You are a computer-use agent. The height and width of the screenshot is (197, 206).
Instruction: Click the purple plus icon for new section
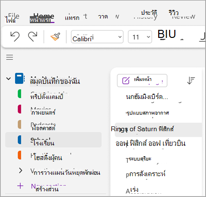(x=20, y=186)
